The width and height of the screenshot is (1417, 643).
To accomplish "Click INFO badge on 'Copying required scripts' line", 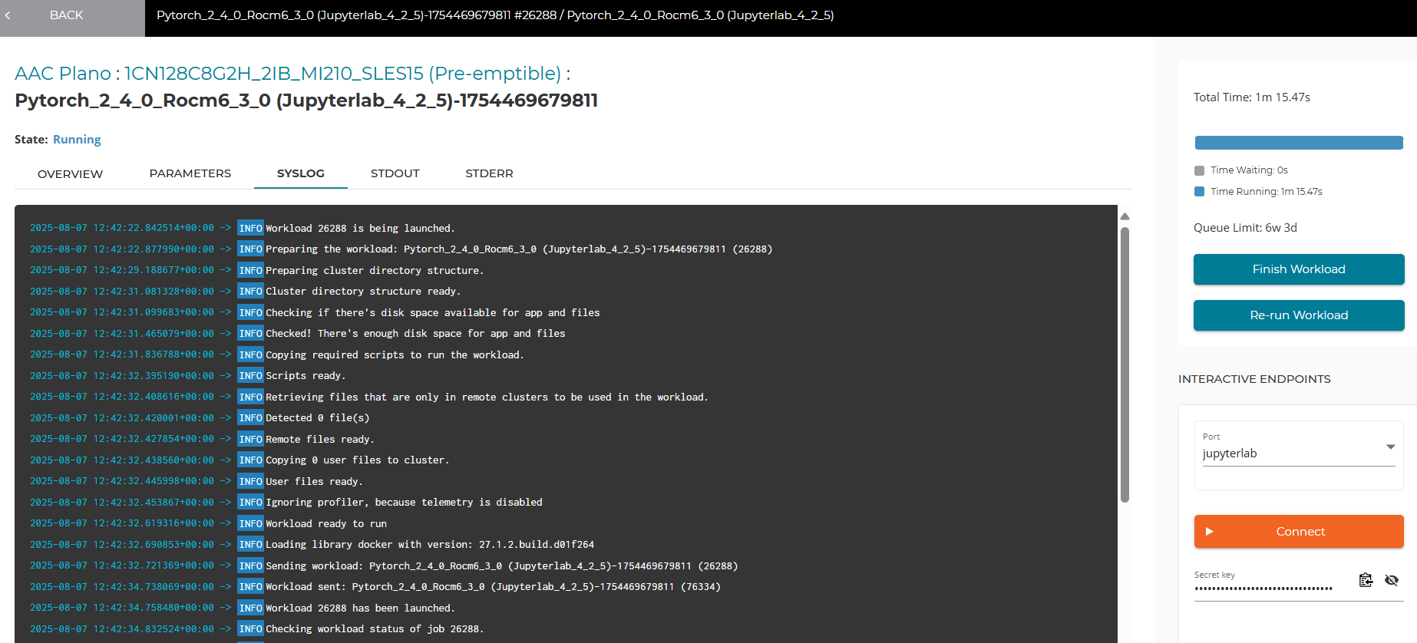I will pyautogui.click(x=250, y=355).
